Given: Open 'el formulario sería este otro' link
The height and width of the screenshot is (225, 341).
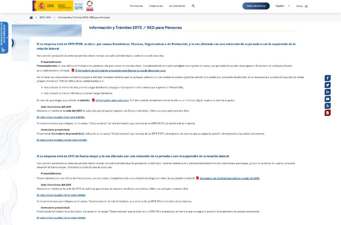Looking at the screenshot, I should (x=110, y=100).
